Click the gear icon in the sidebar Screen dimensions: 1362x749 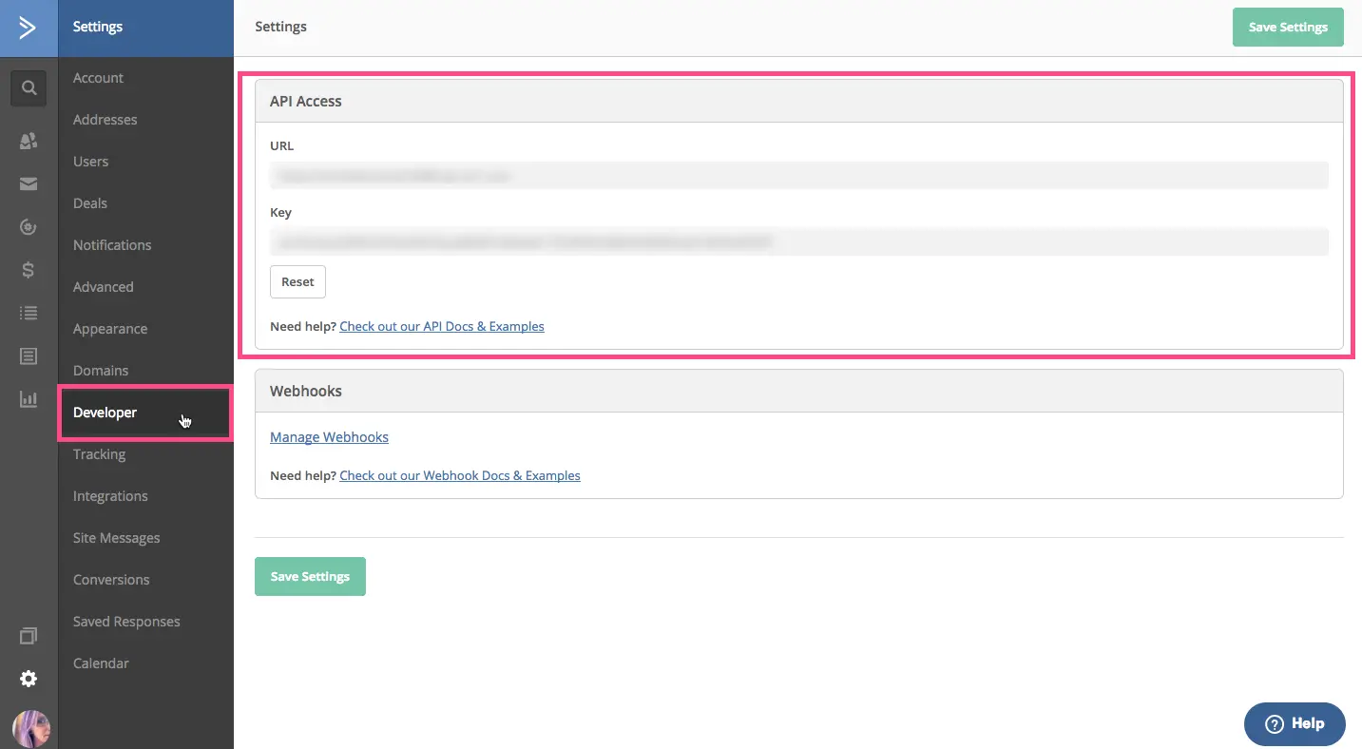[x=29, y=679]
